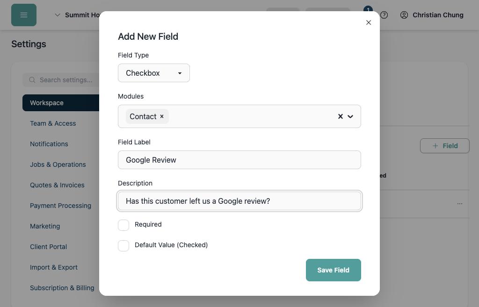Open the Field Type Checkbox dropdown

(153, 73)
